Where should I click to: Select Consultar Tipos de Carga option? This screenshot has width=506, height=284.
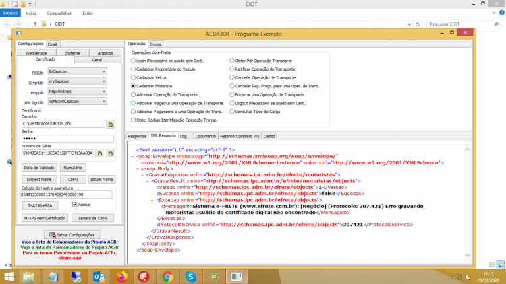(232, 112)
